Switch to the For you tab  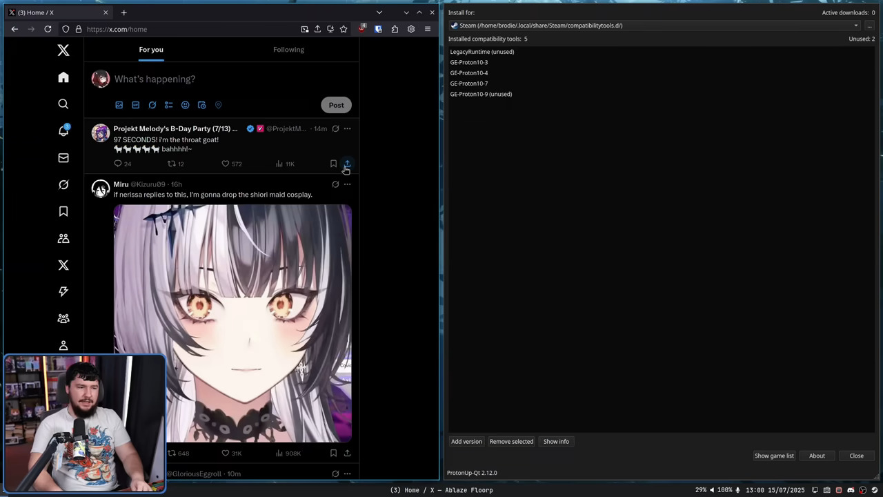point(151,50)
